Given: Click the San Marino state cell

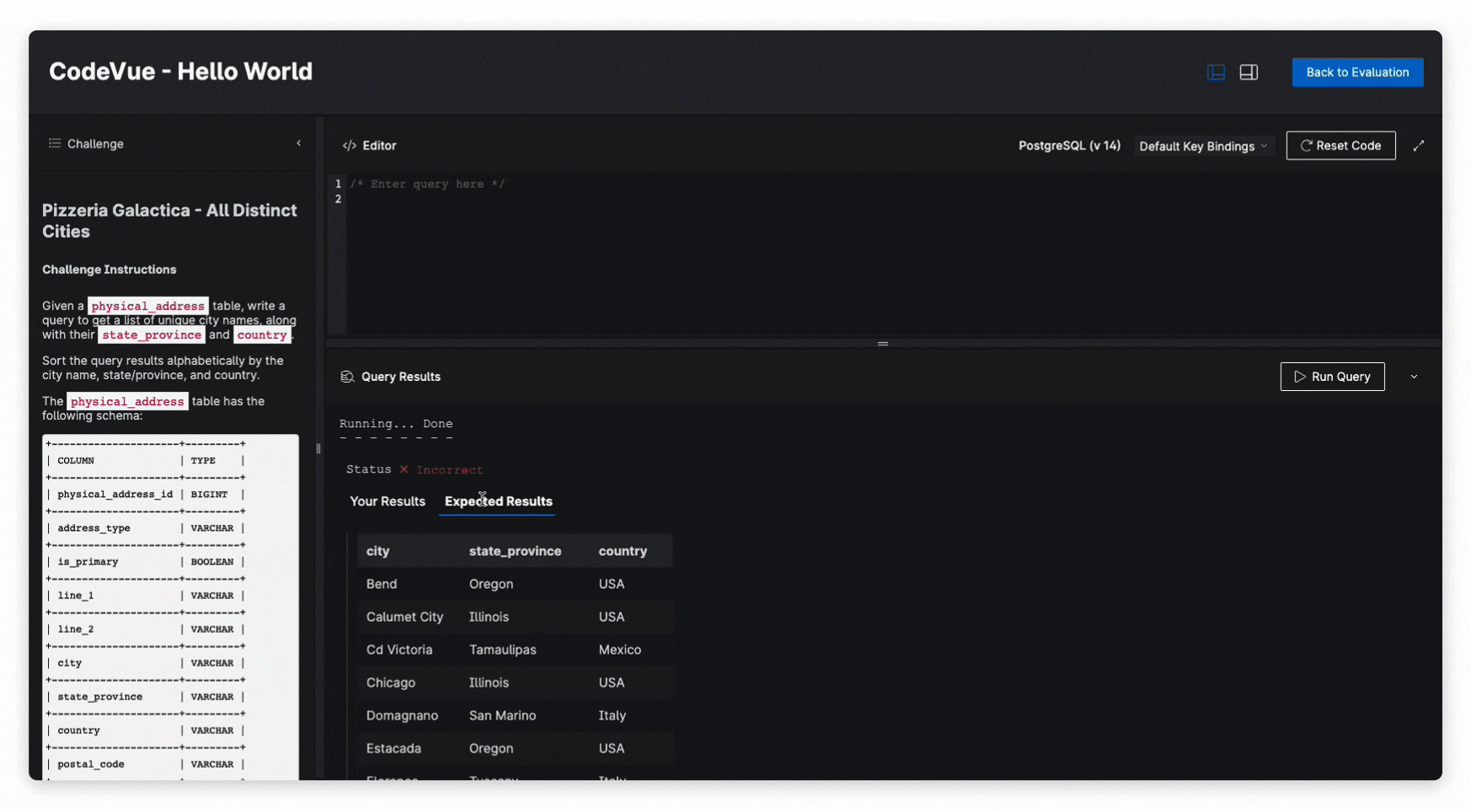Looking at the screenshot, I should click(x=502, y=715).
